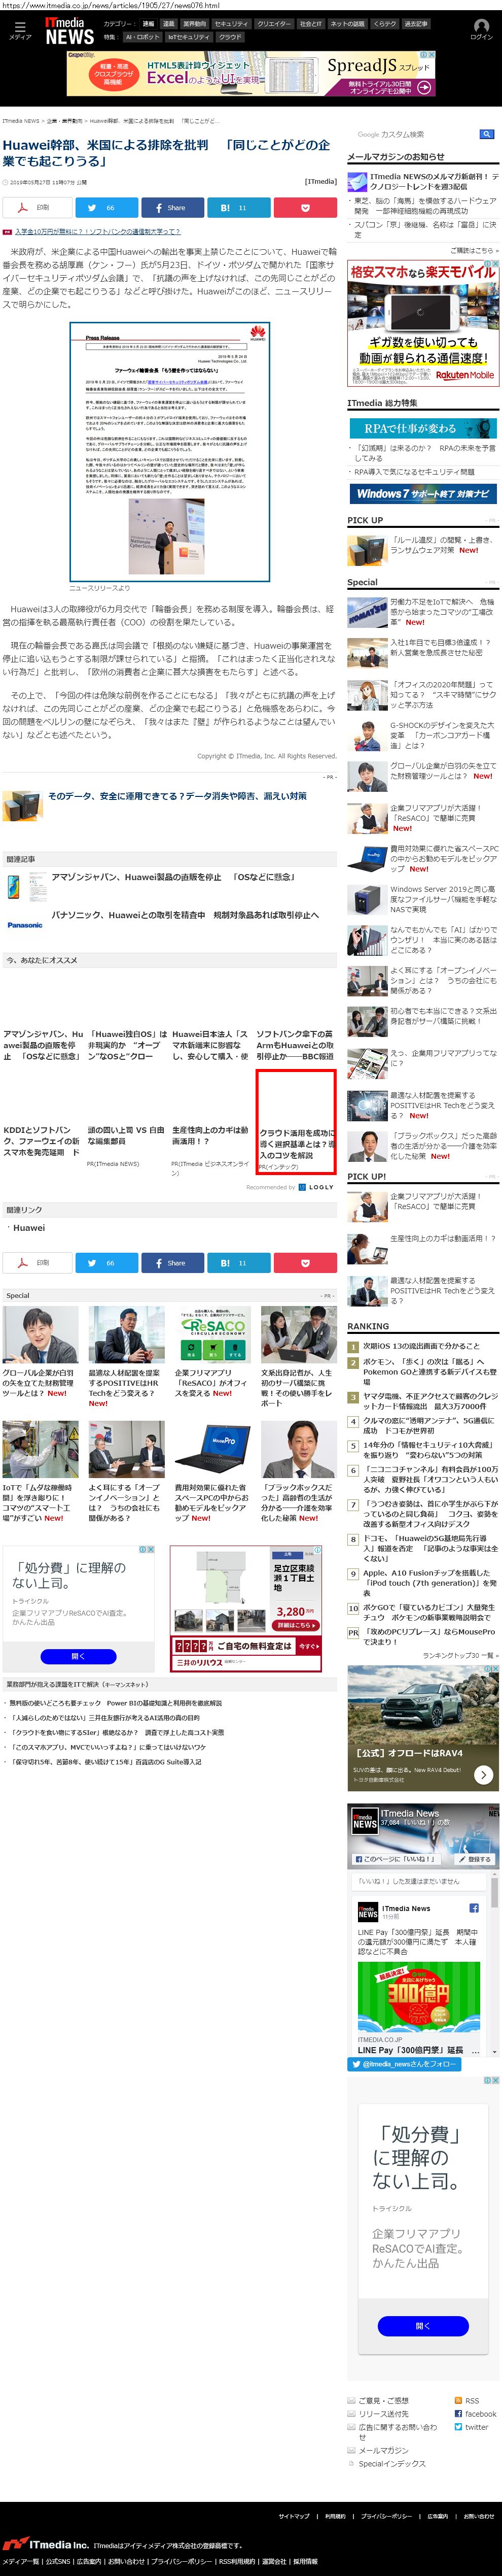
Task: Click the blue search magnifier button
Action: coord(486,134)
